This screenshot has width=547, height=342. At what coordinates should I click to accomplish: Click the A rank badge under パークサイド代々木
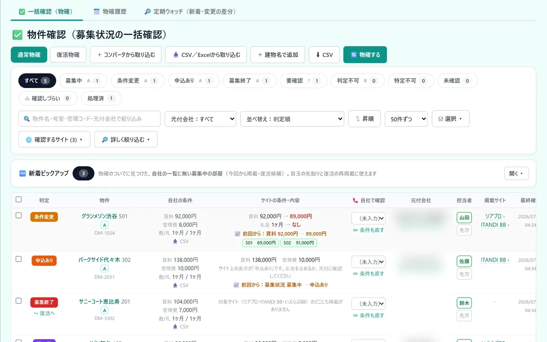[x=104, y=268]
